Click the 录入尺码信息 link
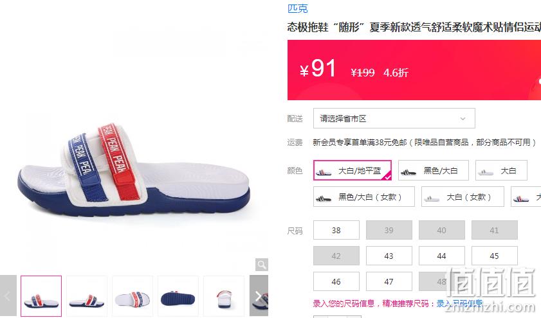Screen dimensions: 541x318 459,303
